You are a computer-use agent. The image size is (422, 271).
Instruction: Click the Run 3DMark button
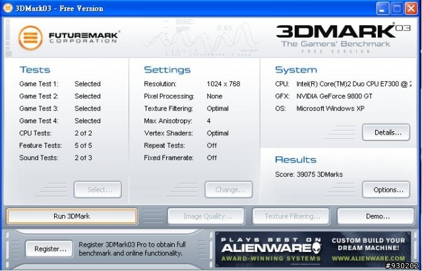[72, 216]
